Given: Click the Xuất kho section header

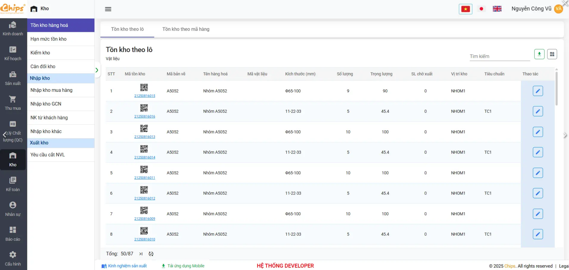Looking at the screenshot, I should (61, 143).
